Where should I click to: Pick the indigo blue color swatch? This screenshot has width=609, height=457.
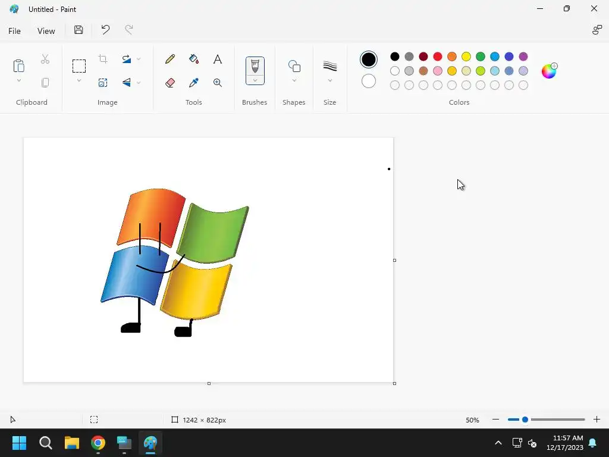point(509,57)
